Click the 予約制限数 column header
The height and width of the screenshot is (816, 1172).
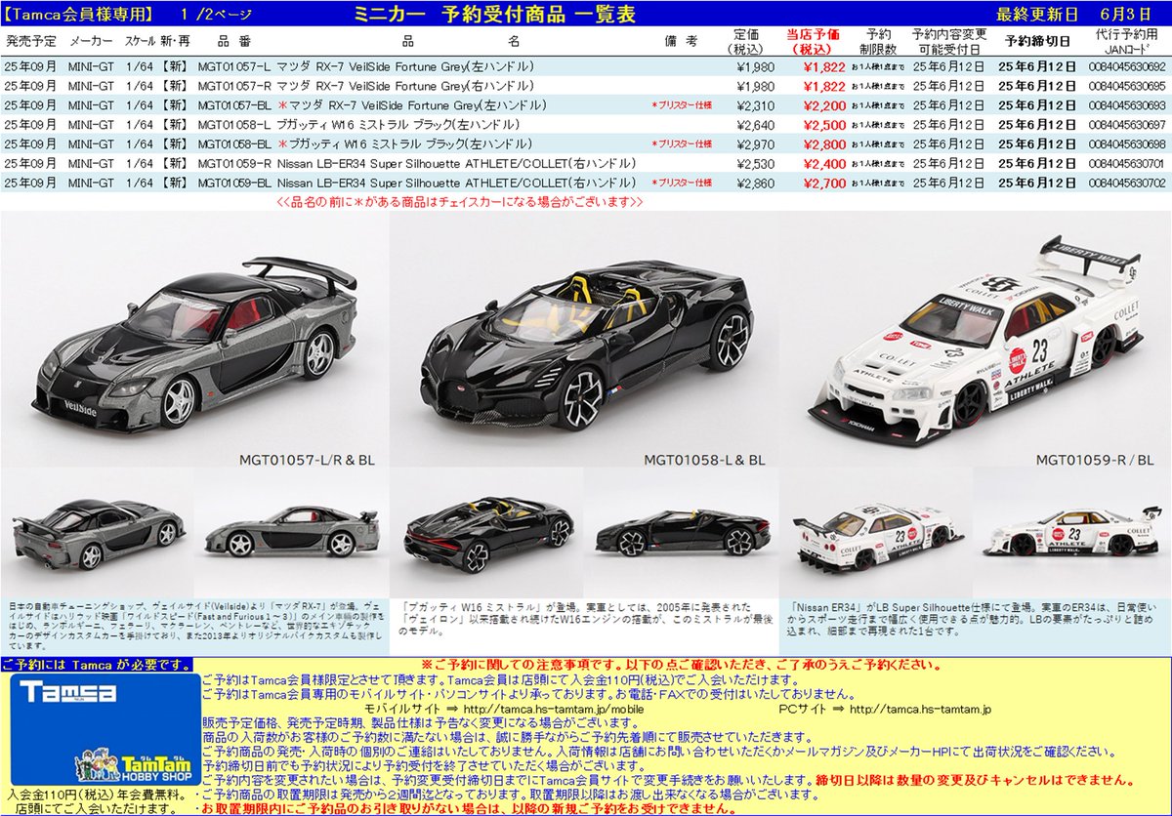click(x=876, y=42)
